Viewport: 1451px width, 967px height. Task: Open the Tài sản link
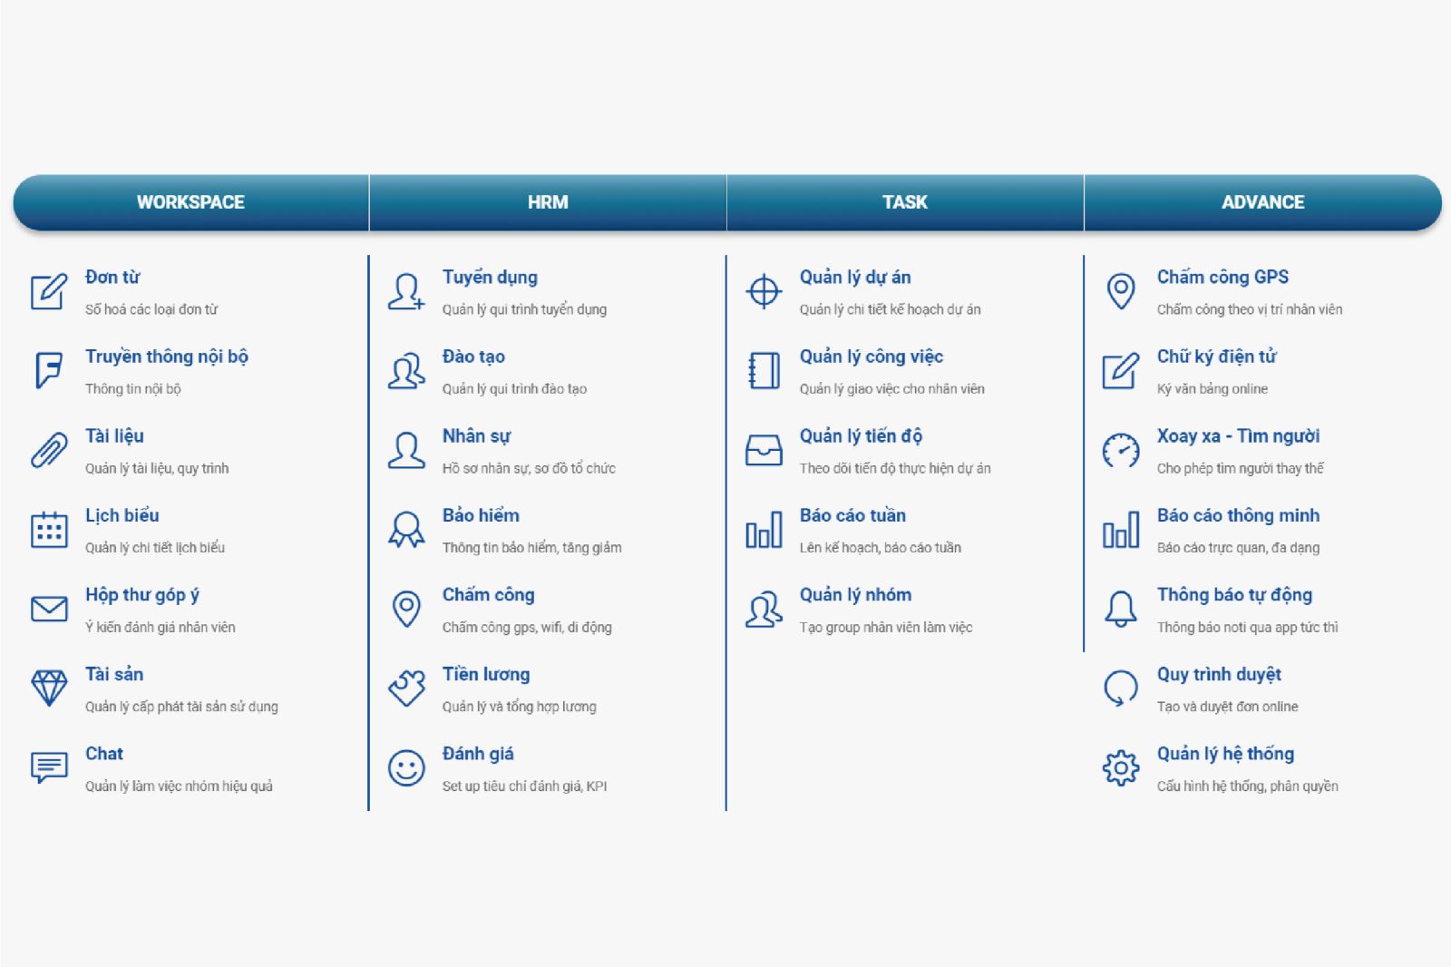[114, 674]
